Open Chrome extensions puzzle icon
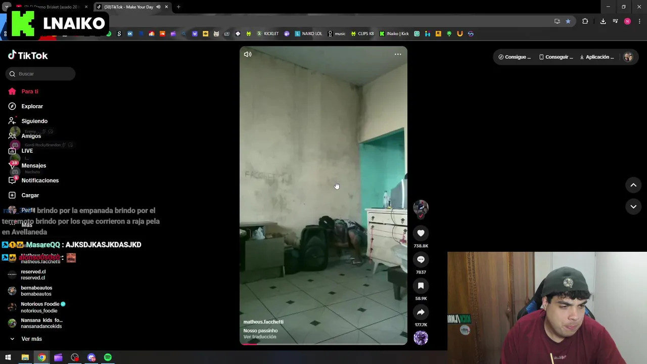This screenshot has width=647, height=364. pos(585,21)
